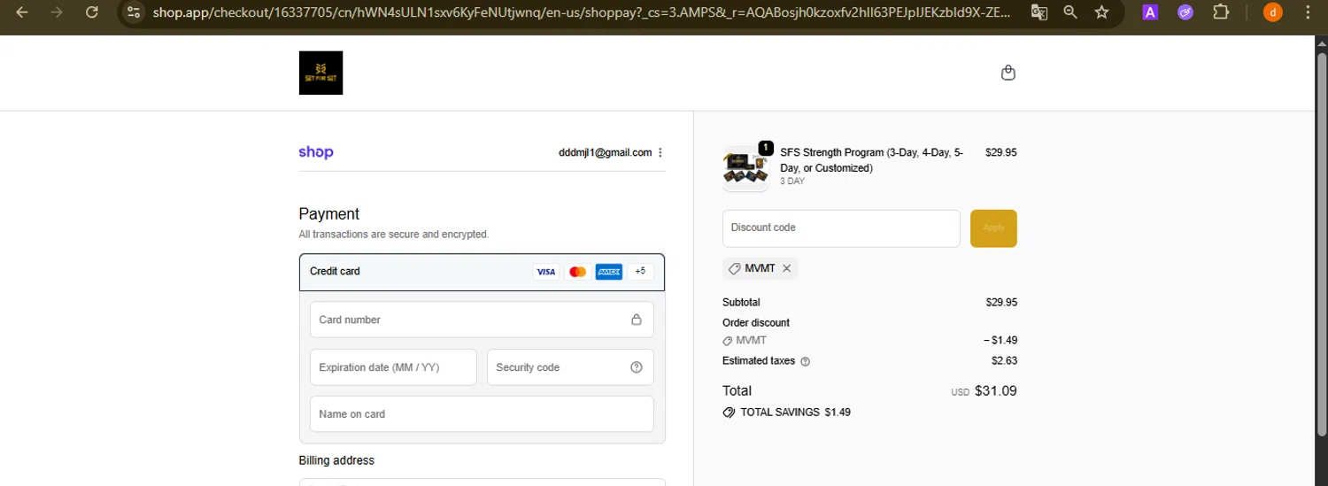Show the +5 additional card brands

pyautogui.click(x=640, y=272)
